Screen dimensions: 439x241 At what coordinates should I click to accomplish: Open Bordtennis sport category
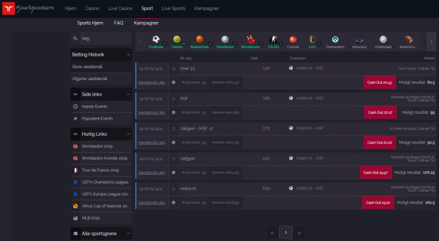251,39
